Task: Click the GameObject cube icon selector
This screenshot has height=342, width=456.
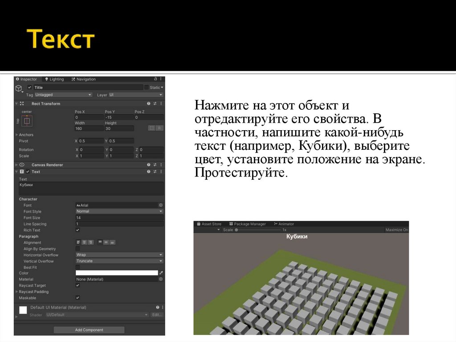Action: (x=19, y=88)
